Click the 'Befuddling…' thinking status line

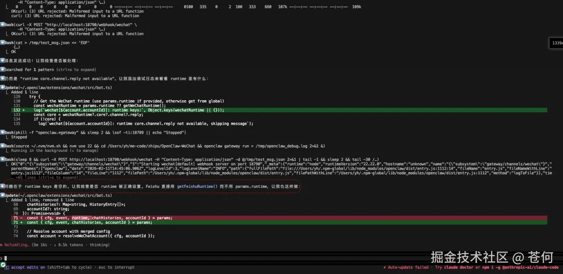55,245
